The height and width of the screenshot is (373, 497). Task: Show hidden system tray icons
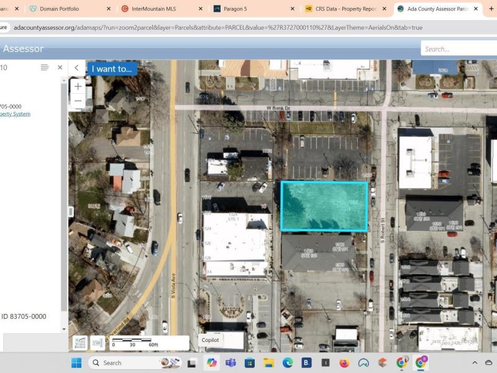[475, 362]
